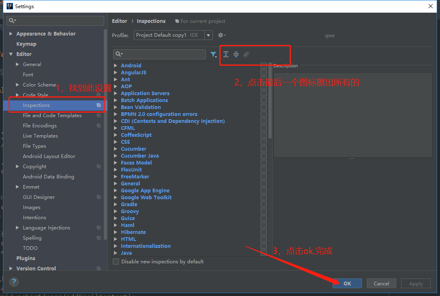Expand the Gradle inspections group
Image resolution: width=440 pixels, height=296 pixels.
coord(115,204)
